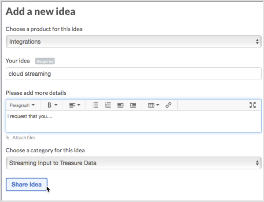The width and height of the screenshot is (264, 202).
Task: Open the Integrations product dropdown
Action: (x=134, y=42)
